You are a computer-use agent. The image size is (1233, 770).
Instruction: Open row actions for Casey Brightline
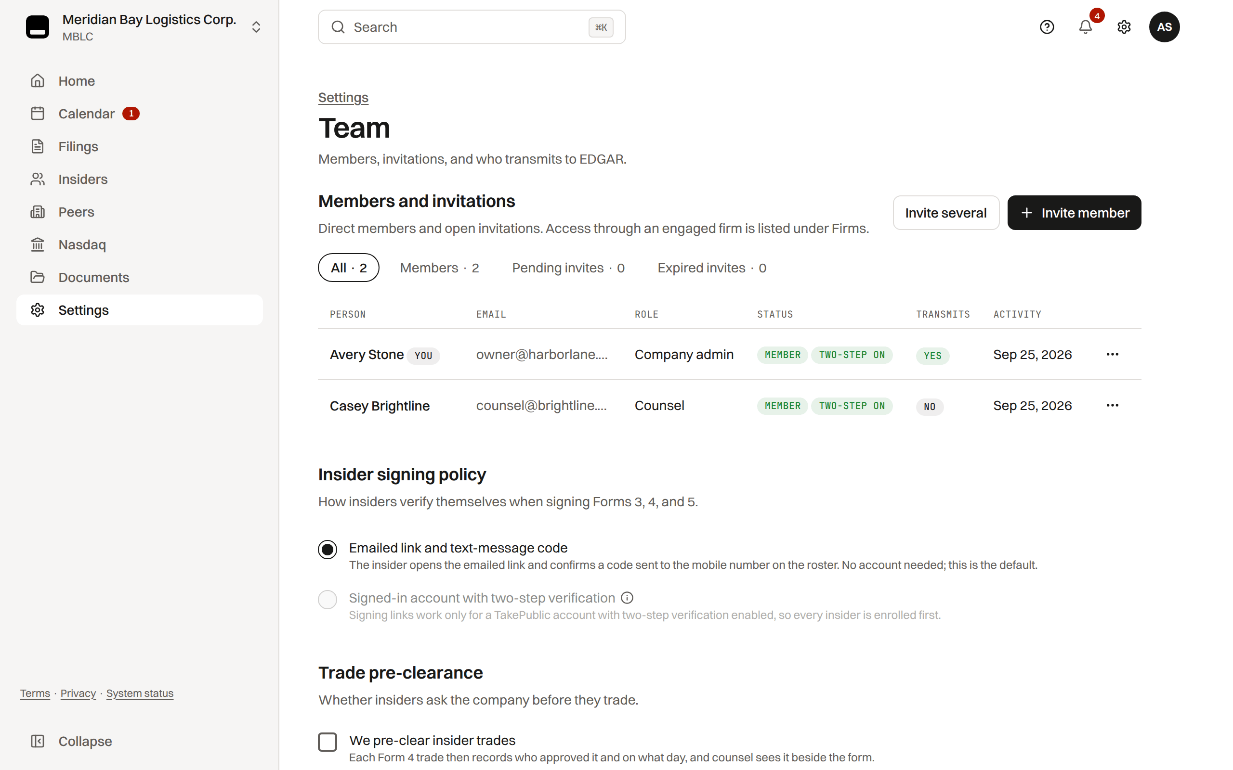[1112, 405]
